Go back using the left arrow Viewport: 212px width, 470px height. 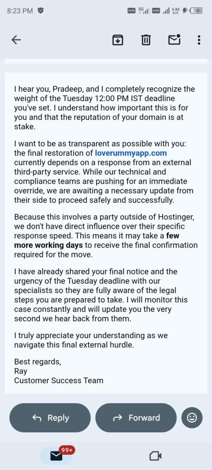(x=16, y=39)
